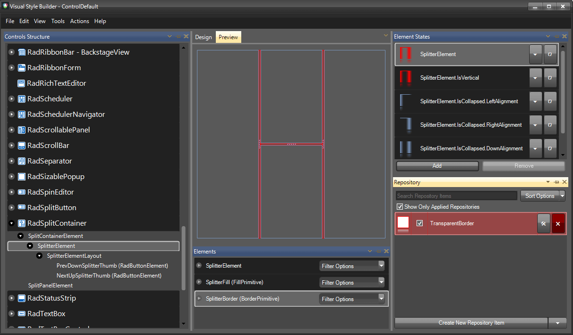Click the Remove state button
The height and width of the screenshot is (335, 573).
coord(524,166)
